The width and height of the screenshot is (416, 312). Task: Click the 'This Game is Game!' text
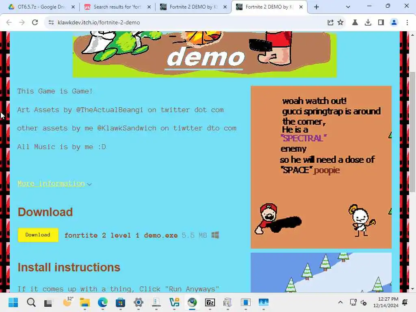[x=55, y=91]
